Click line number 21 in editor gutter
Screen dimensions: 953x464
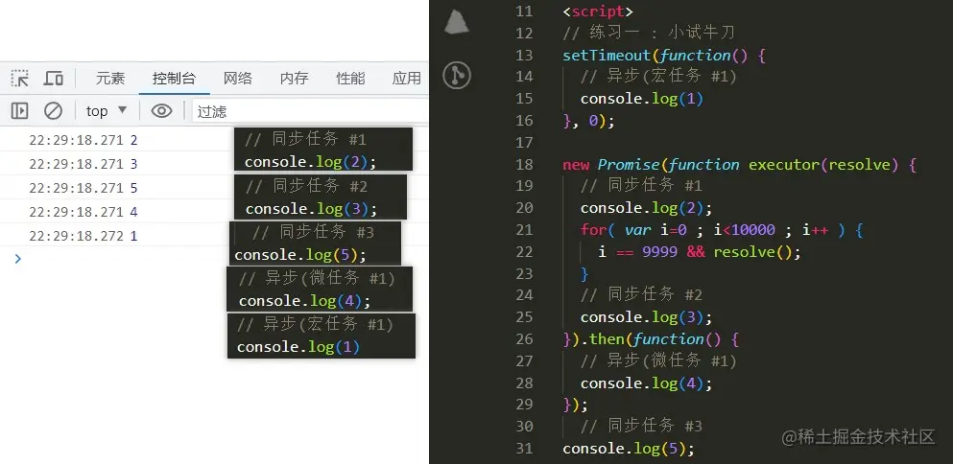tap(524, 229)
